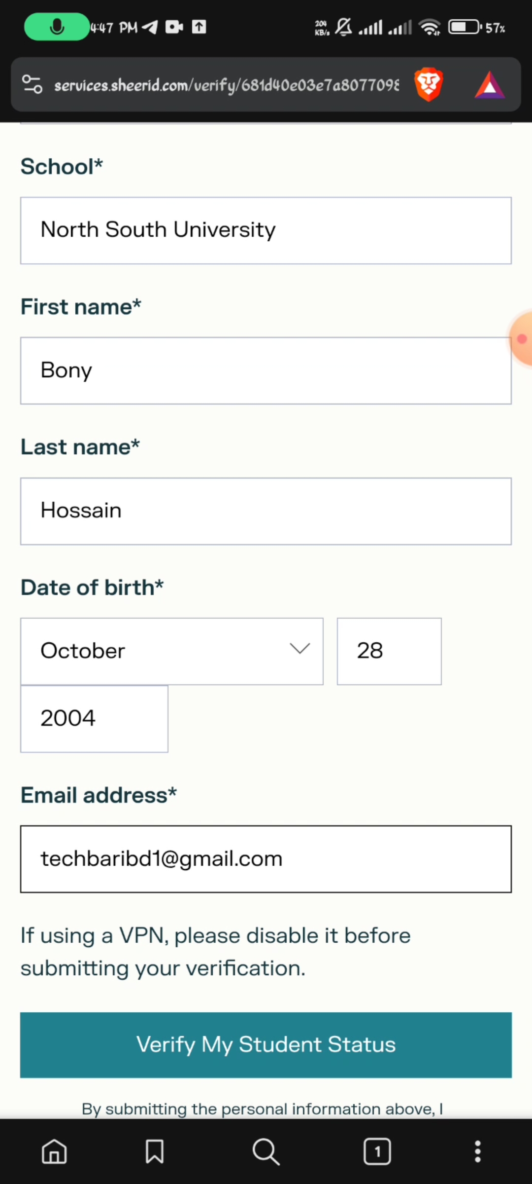Tap the sheerid URL in address bar
532x1184 pixels.
point(227,85)
